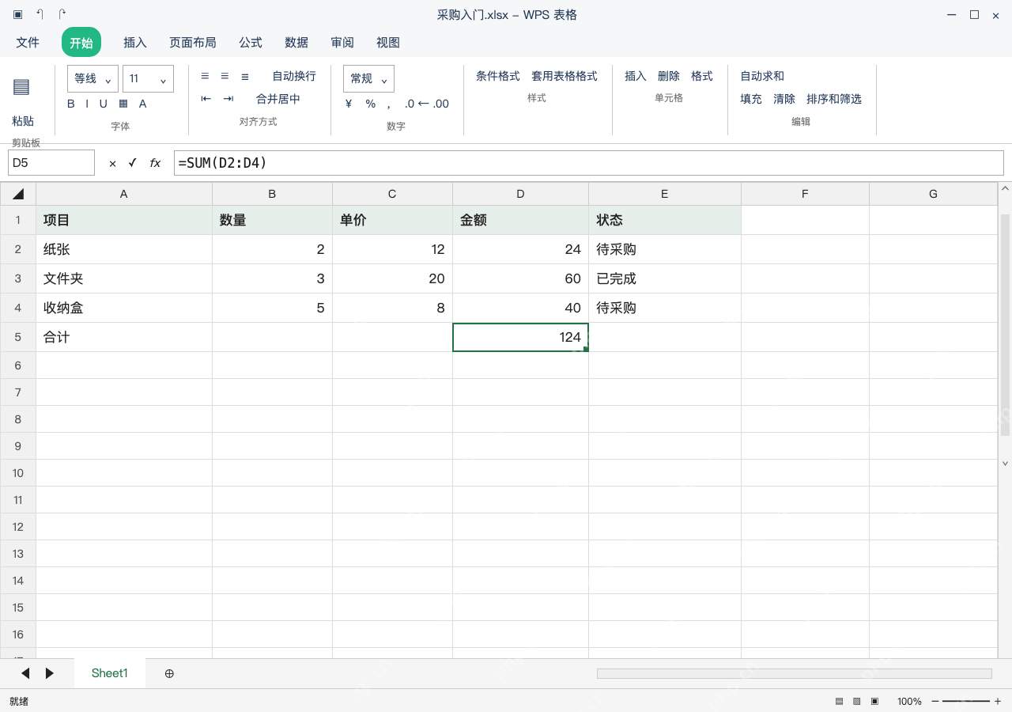Toggle italic formatting (I)
Screen dimensions: 1012x712
[87, 104]
